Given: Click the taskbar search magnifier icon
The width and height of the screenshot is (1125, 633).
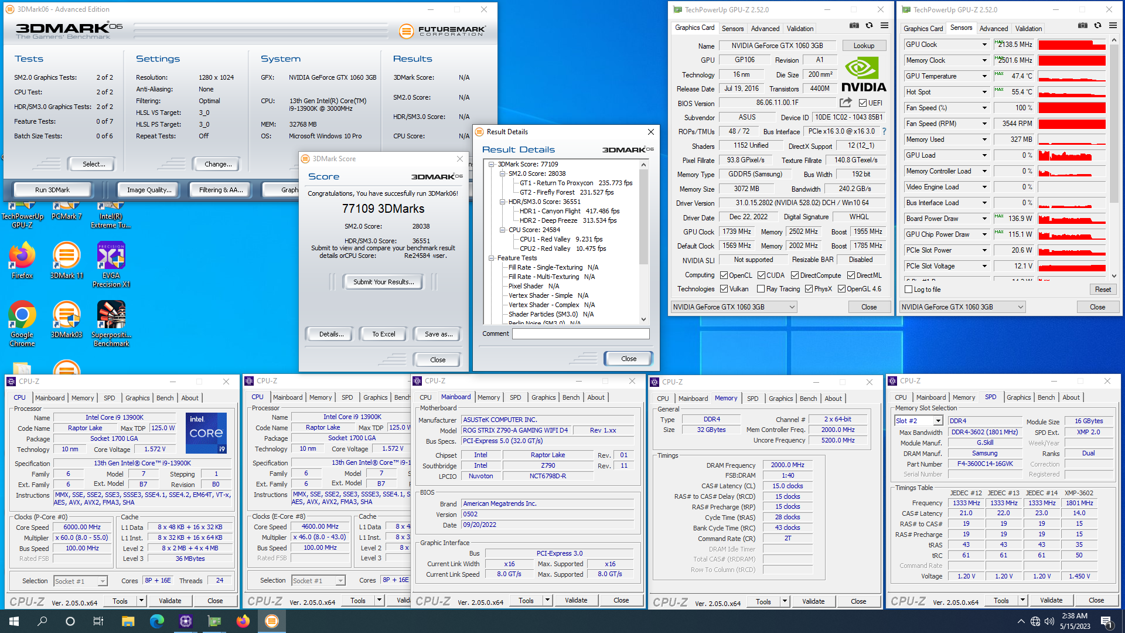Looking at the screenshot, I should 42,621.
